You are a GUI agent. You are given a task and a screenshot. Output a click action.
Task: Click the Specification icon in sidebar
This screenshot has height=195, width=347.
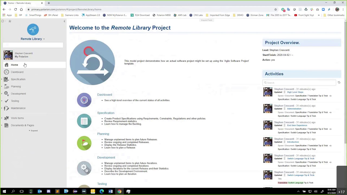click(x=7, y=79)
